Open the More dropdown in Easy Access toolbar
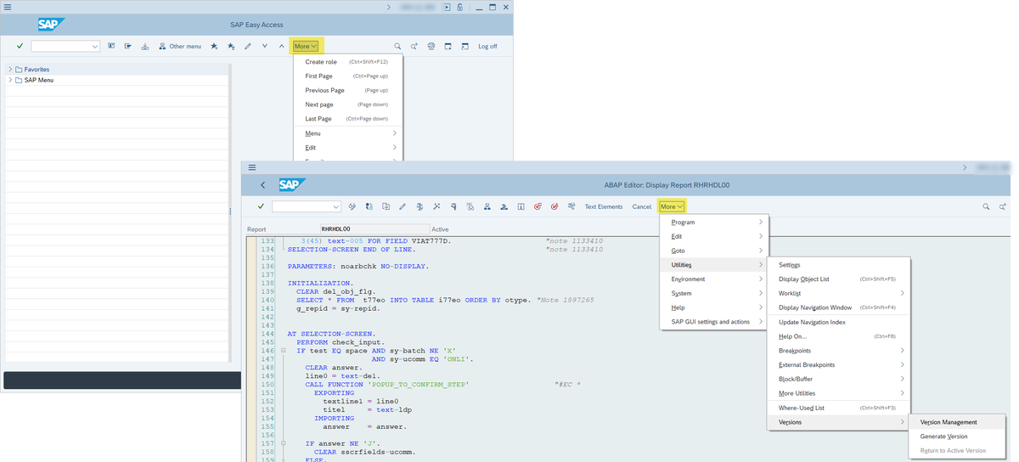The image size is (1019, 462). point(306,46)
